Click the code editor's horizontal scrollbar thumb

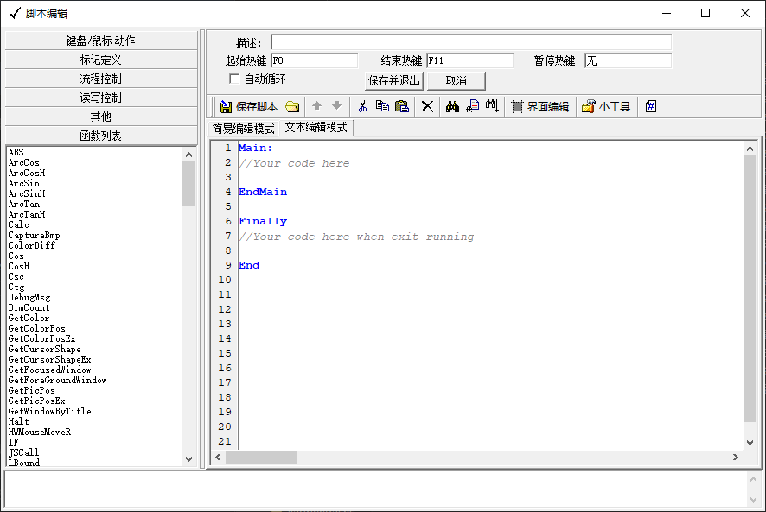261,457
